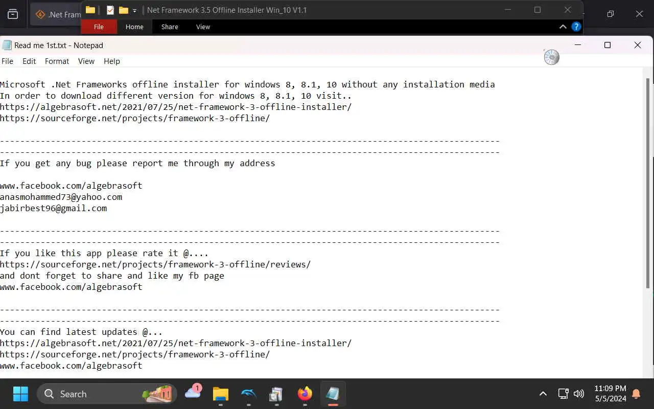Click the Notepad vertical scrollbar thumb
Viewport: 654px width, 409px height.
click(649, 183)
